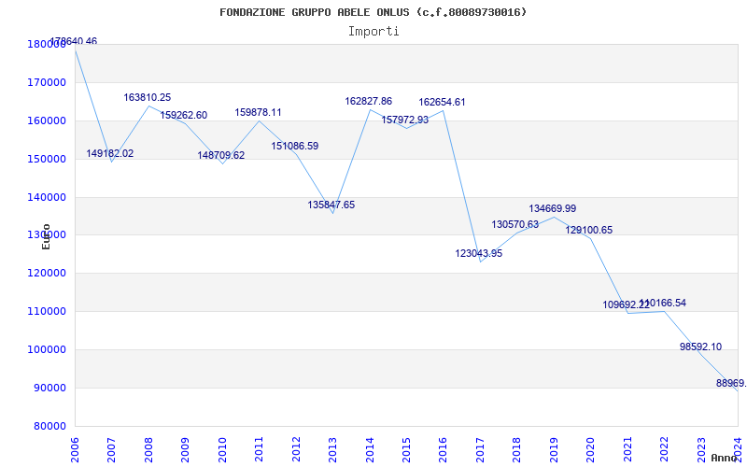This screenshot has height=467, width=747.
Task: Click x-axis year 2020
Action: coord(591,448)
